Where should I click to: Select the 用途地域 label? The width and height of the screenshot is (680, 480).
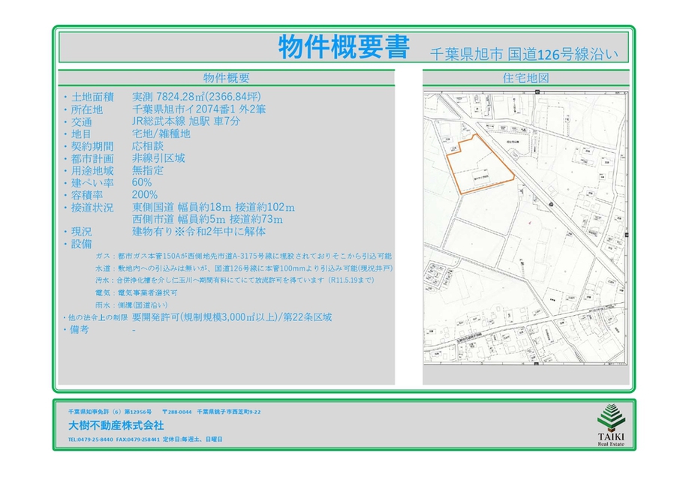pyautogui.click(x=92, y=171)
